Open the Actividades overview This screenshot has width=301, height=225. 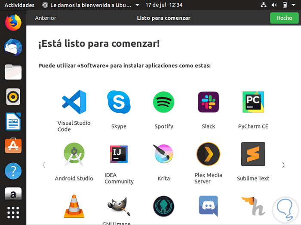20,5
